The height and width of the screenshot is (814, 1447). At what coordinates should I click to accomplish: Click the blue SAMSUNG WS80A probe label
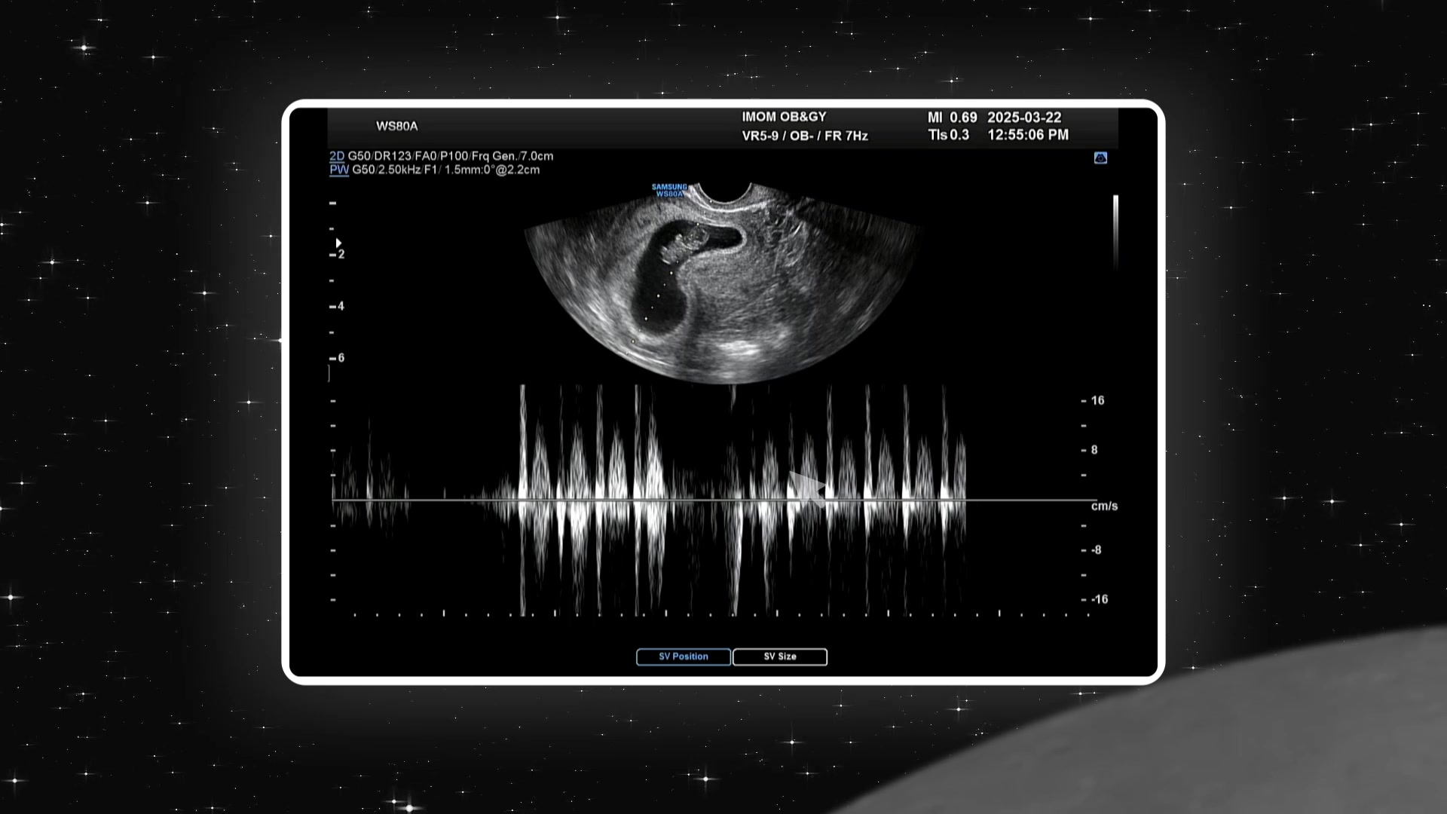point(669,191)
